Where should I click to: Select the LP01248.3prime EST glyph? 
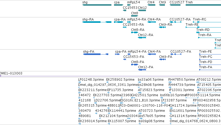coord(79,82)
